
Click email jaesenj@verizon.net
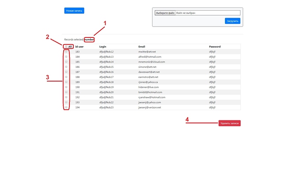149,108
